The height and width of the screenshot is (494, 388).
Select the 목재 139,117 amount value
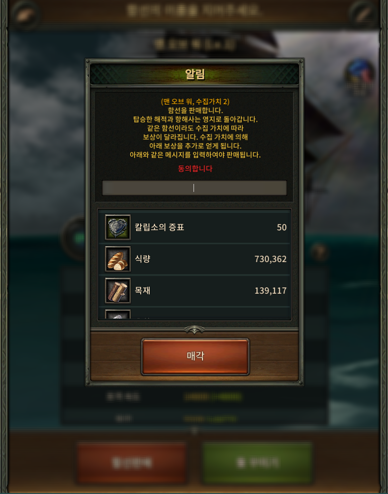[x=270, y=291]
